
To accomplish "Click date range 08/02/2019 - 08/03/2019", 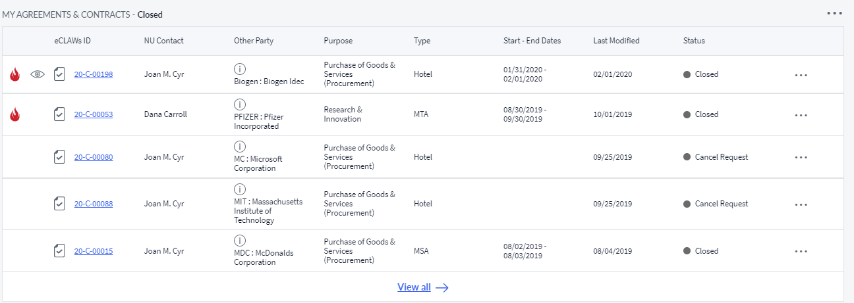I will click(x=525, y=250).
